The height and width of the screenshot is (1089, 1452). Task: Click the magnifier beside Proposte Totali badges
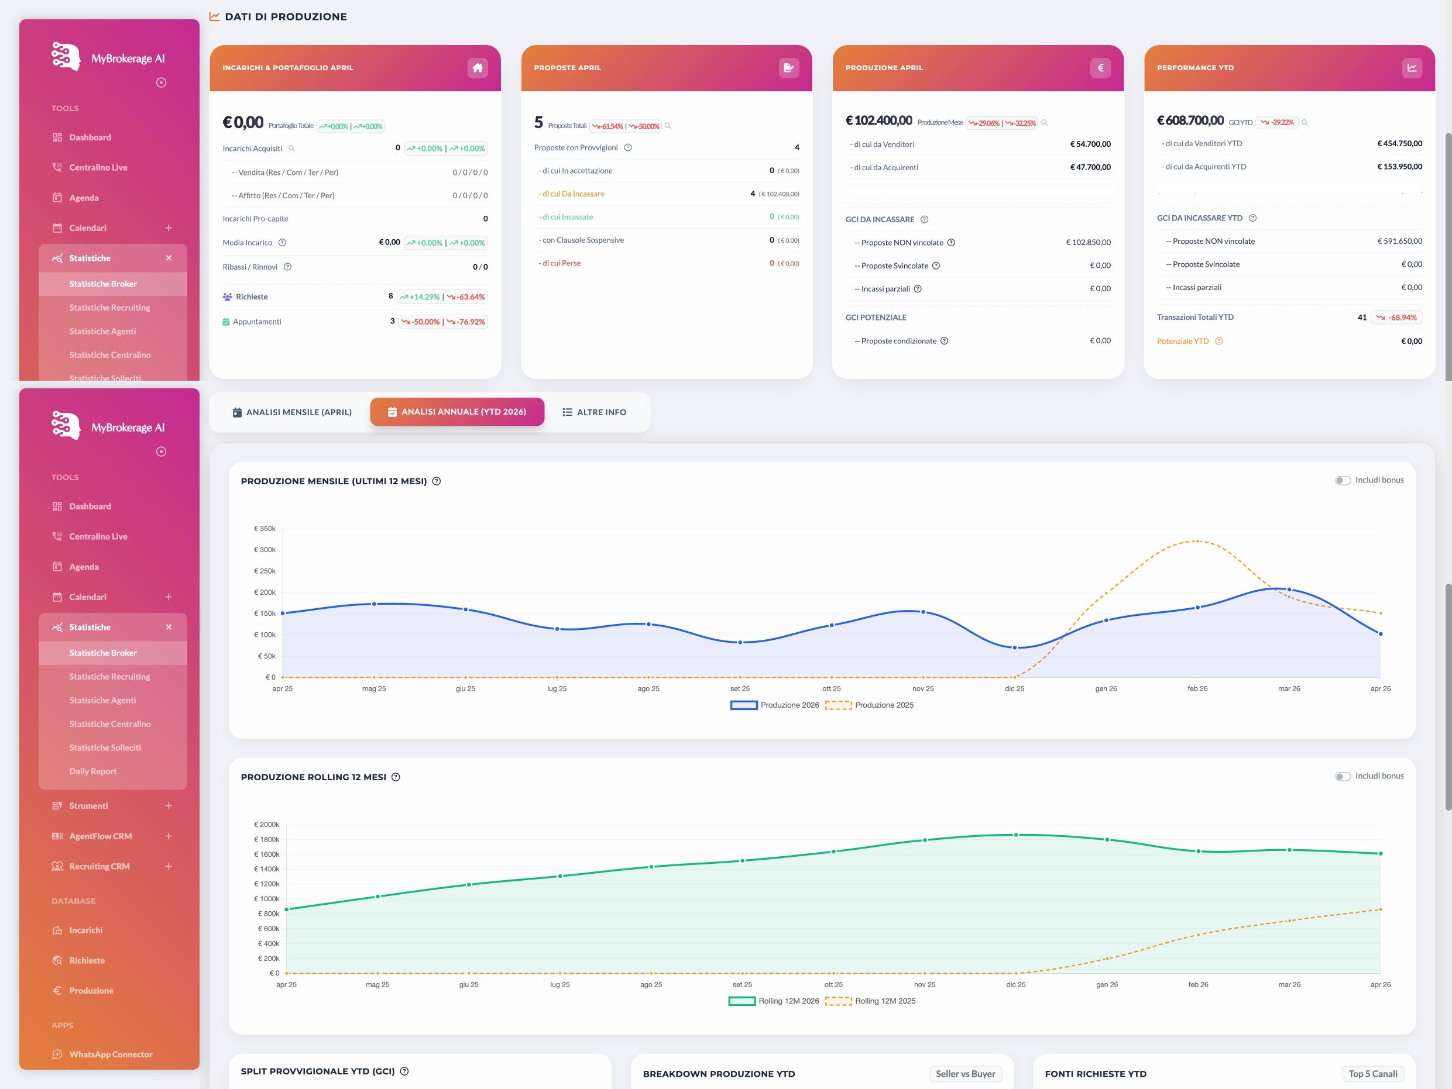coord(668,126)
